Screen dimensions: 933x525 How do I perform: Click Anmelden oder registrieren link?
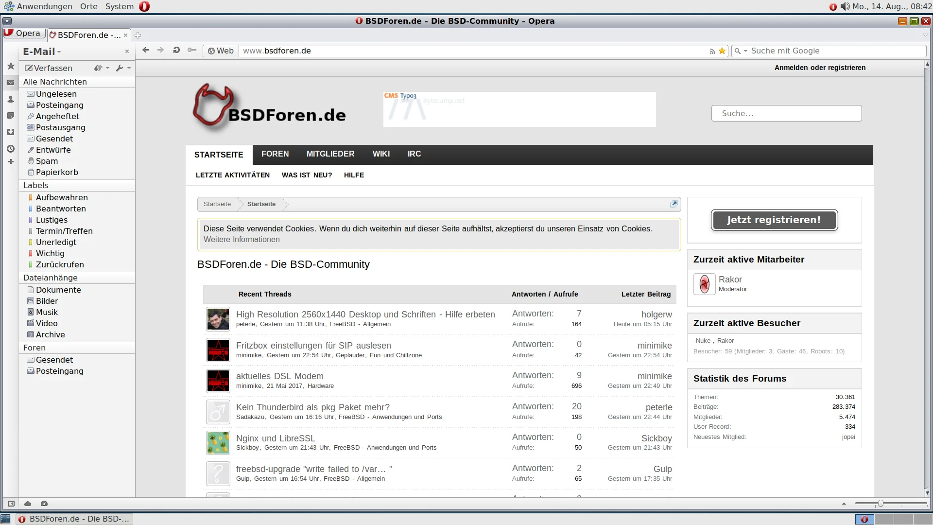pyautogui.click(x=820, y=68)
